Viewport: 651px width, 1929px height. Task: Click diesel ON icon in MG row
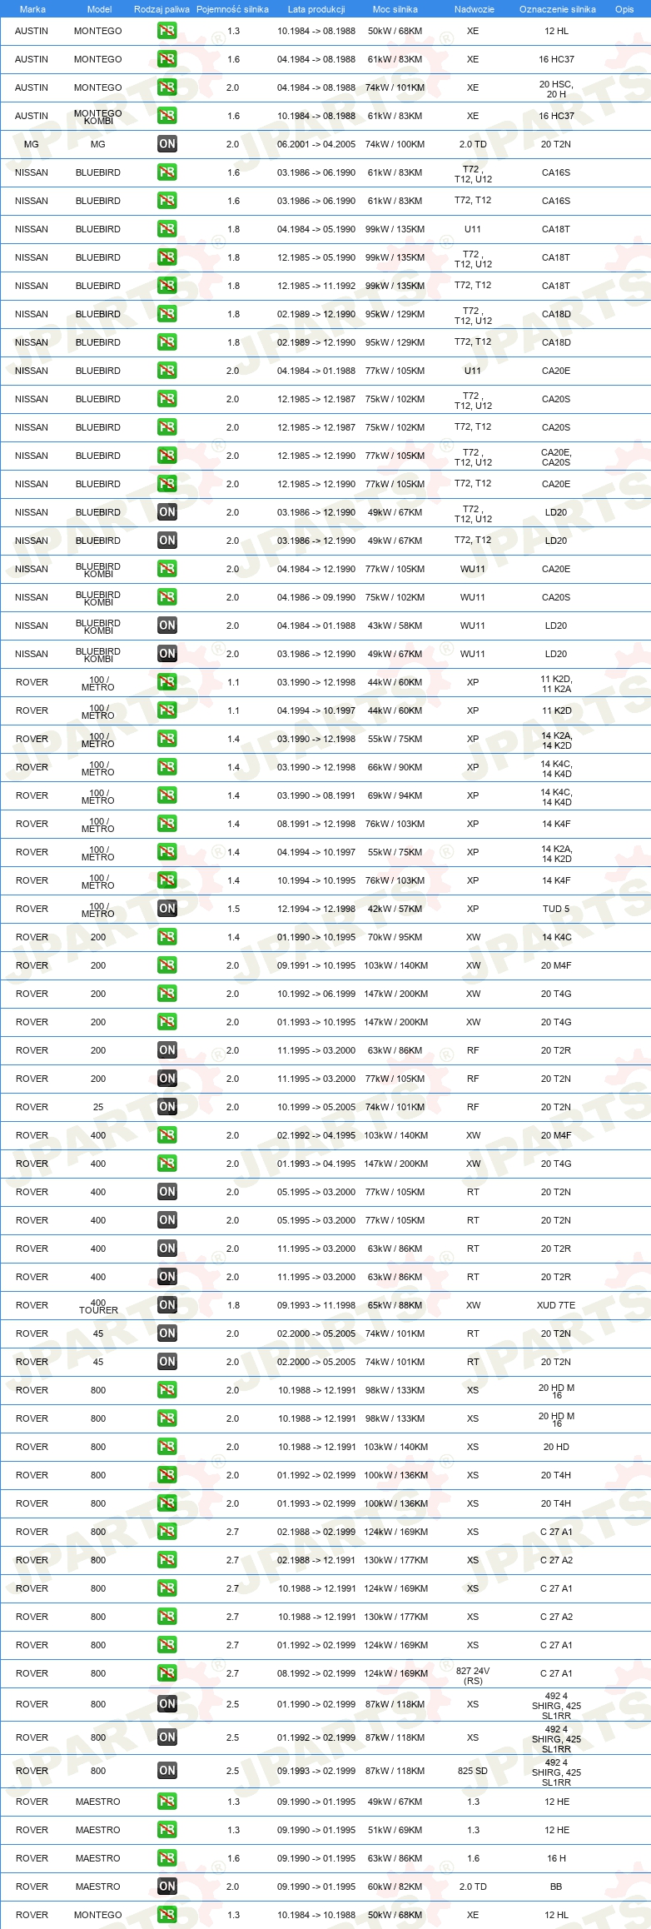pos(167,144)
